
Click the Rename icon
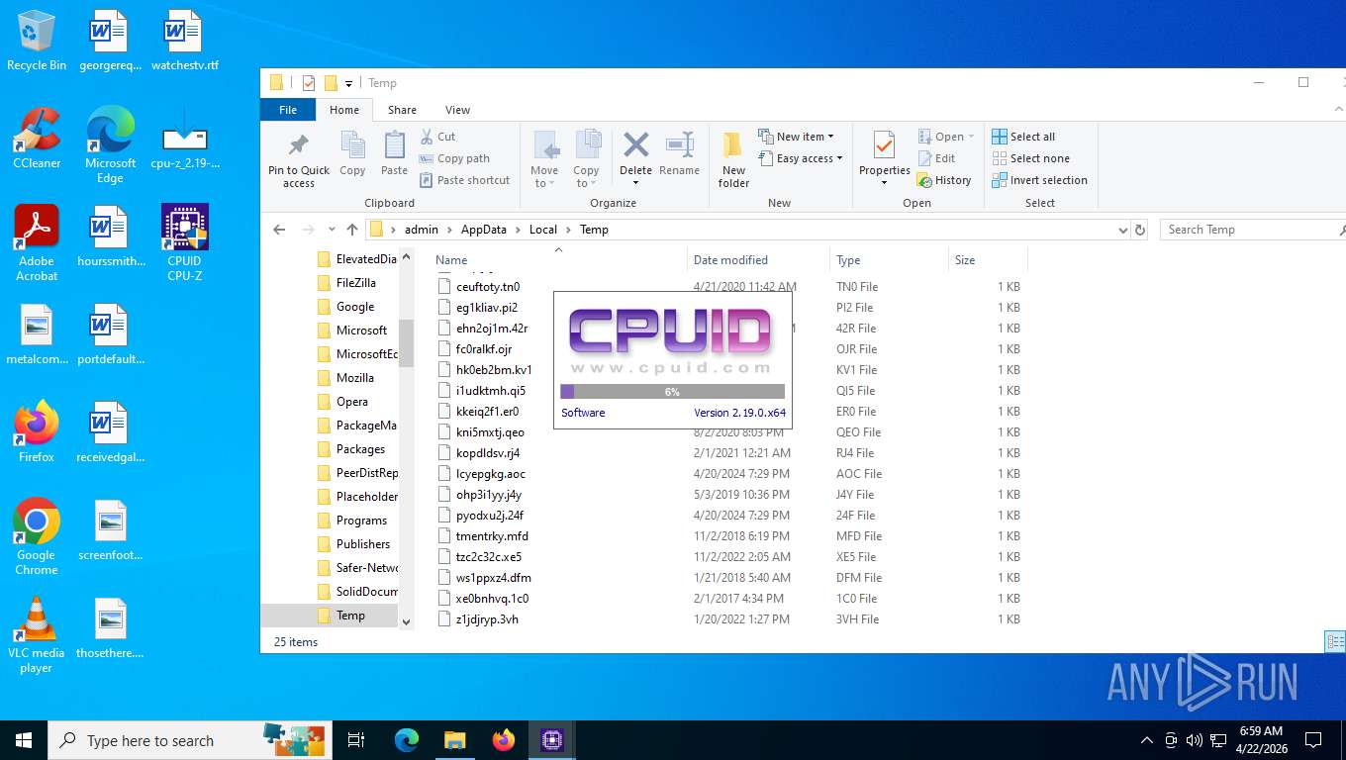(679, 145)
